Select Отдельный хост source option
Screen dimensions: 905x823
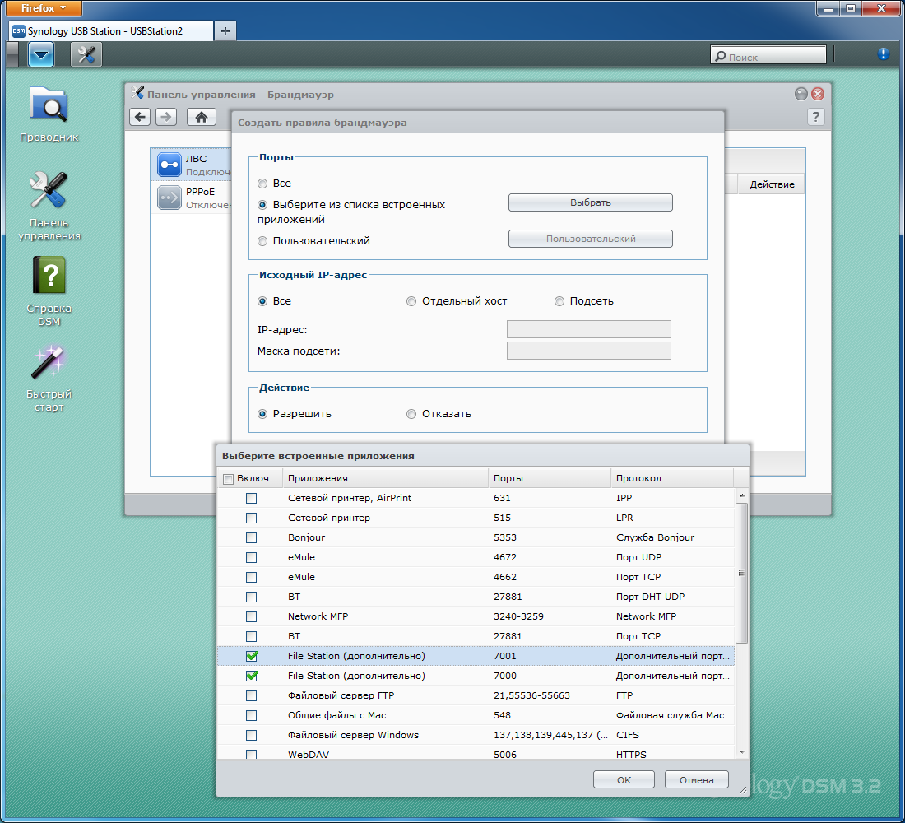411,301
